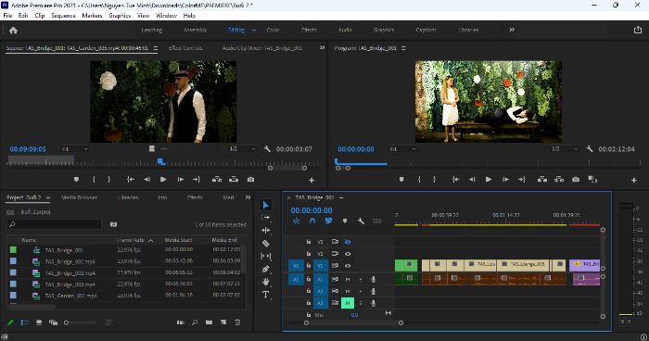This screenshot has height=341, width=649.
Task: Select the Slip tool
Action: pos(266,256)
